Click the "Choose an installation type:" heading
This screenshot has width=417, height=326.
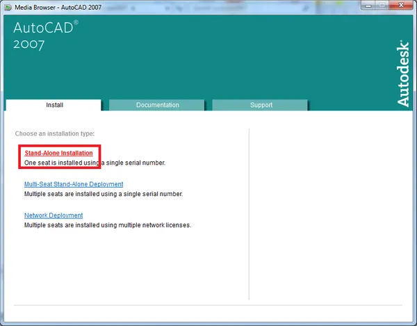tap(55, 133)
